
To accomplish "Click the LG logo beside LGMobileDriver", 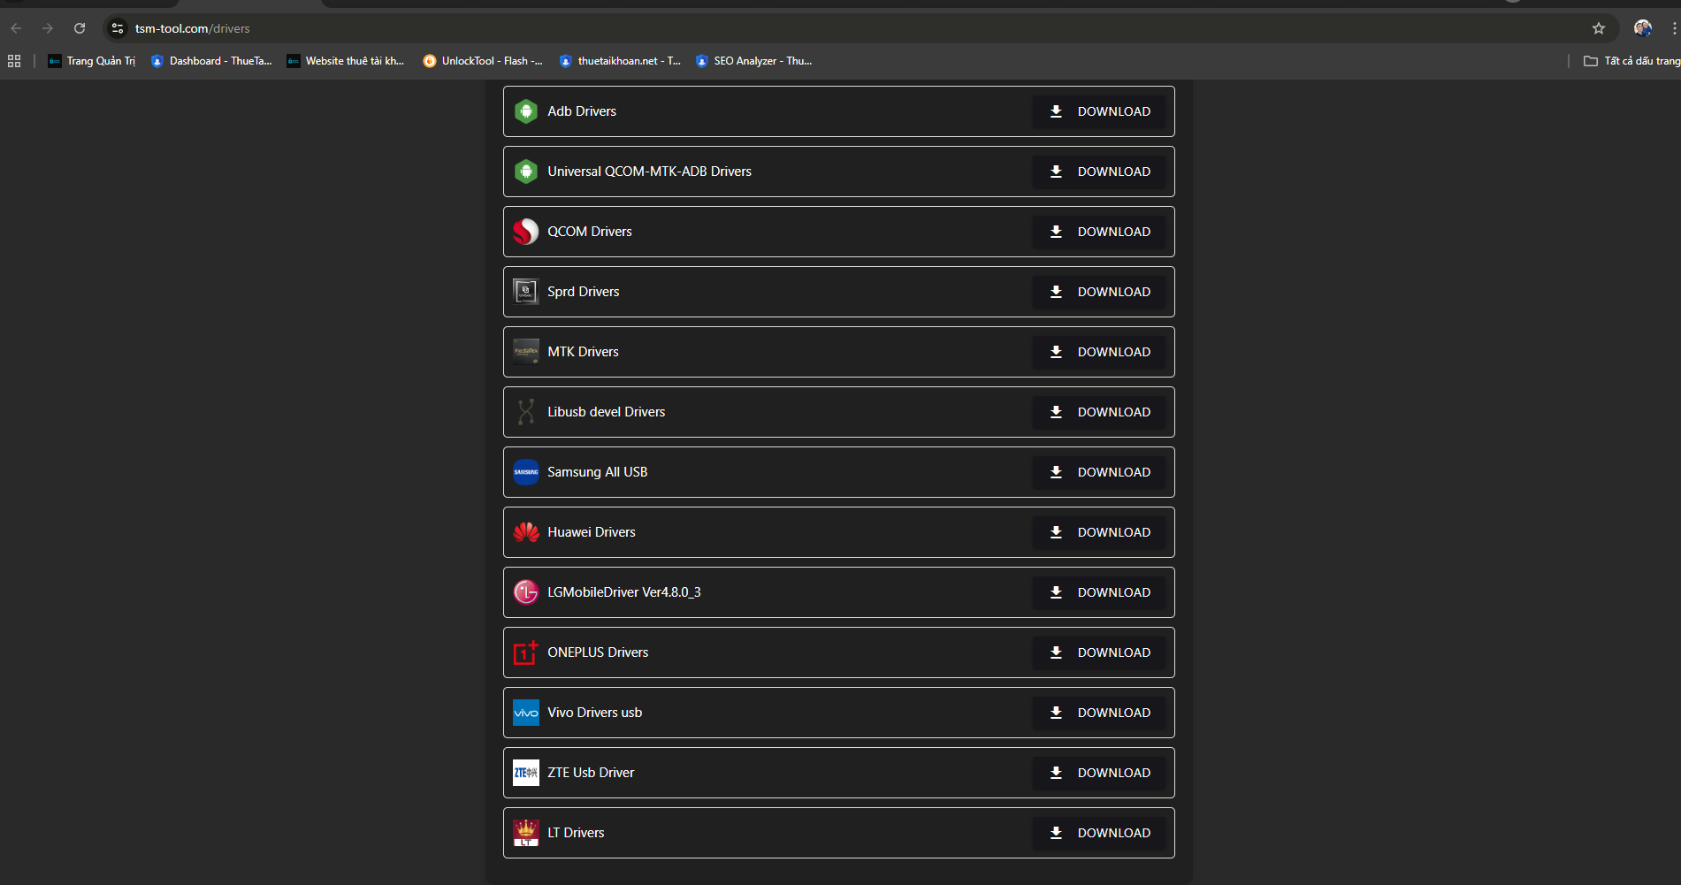I will pos(526,592).
